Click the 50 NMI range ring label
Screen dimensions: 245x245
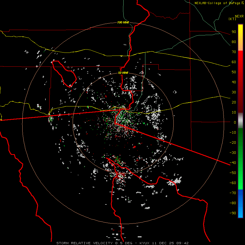(123, 73)
